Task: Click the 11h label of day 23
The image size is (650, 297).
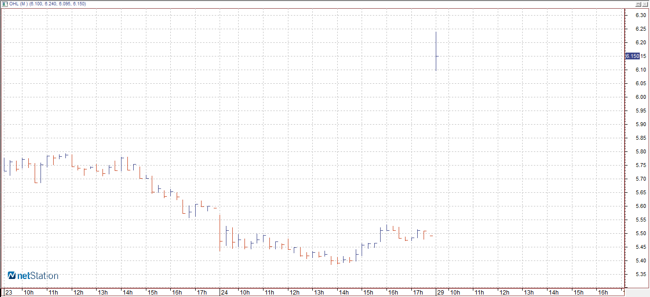Action: click(x=53, y=293)
